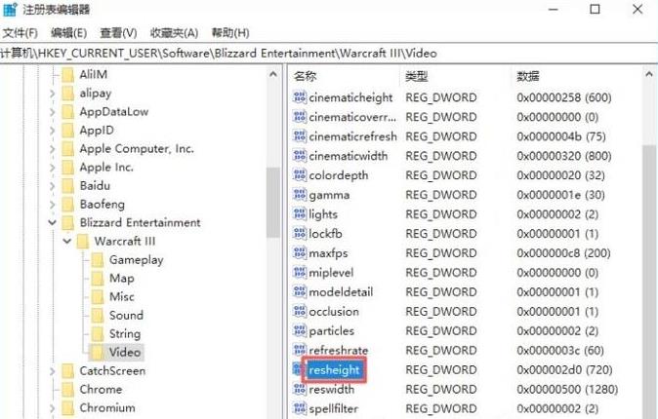This screenshot has width=658, height=419.
Task: Click the folder icon of String key
Action: [98, 334]
